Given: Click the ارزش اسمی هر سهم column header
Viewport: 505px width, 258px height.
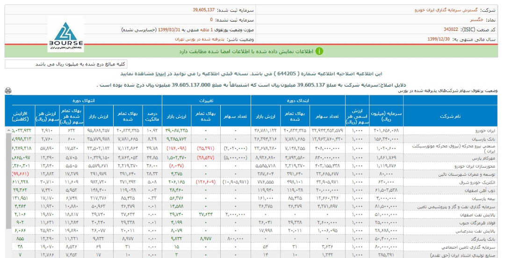Looking at the screenshot, I should (x=357, y=116).
